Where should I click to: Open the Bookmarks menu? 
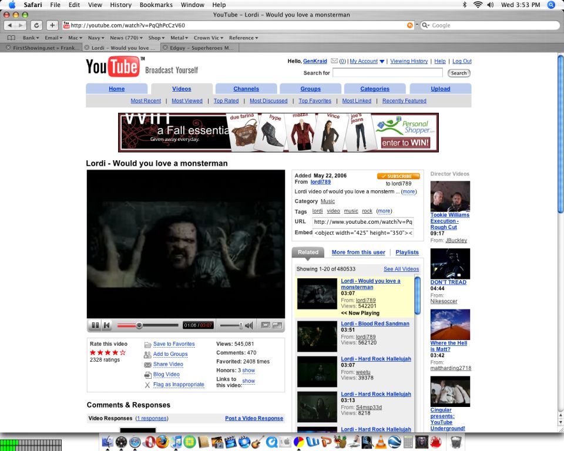(x=156, y=5)
